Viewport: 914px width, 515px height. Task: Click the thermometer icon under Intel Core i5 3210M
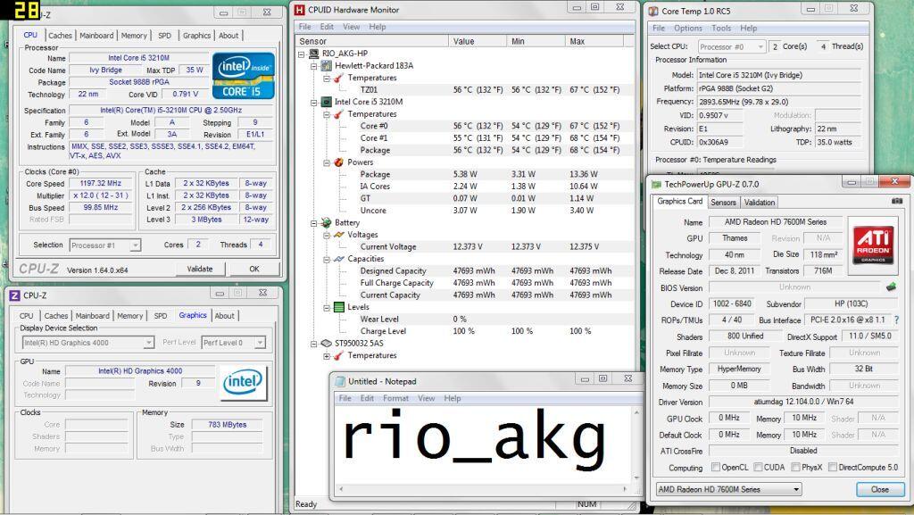[x=338, y=114]
